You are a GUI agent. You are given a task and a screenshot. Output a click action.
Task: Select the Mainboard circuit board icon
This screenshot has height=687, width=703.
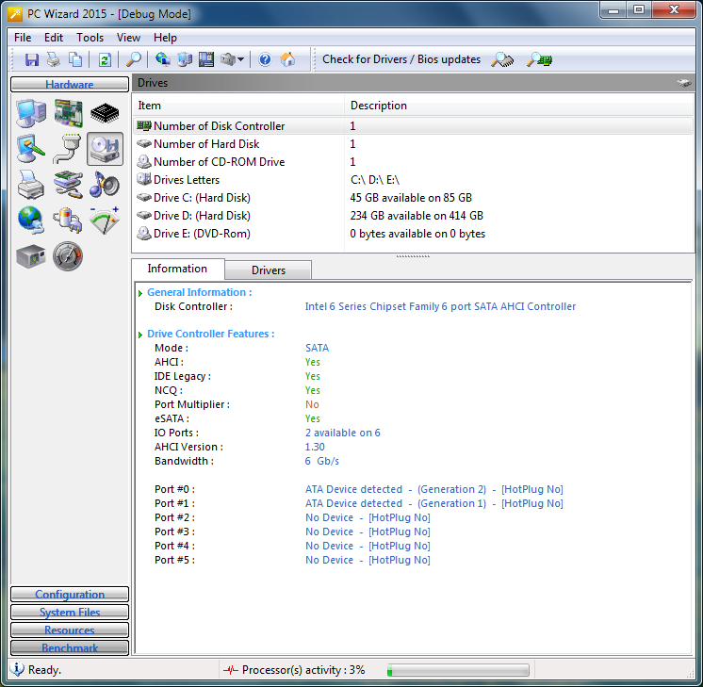point(68,113)
